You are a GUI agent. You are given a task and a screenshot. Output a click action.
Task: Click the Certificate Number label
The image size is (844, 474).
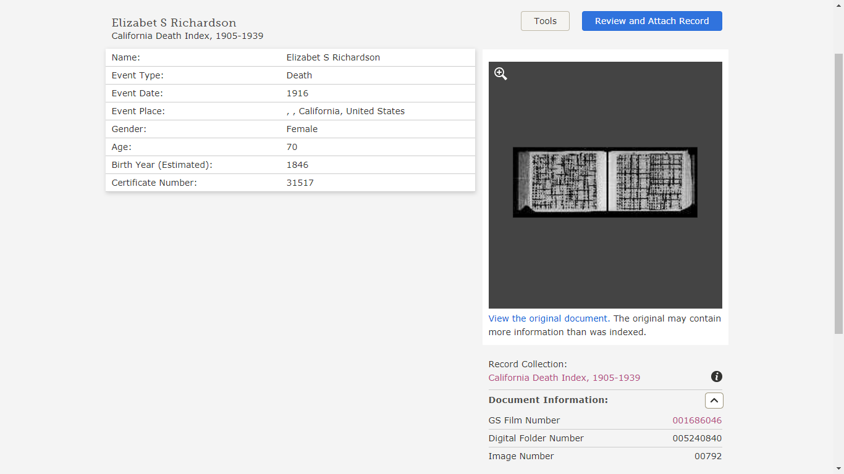point(154,183)
